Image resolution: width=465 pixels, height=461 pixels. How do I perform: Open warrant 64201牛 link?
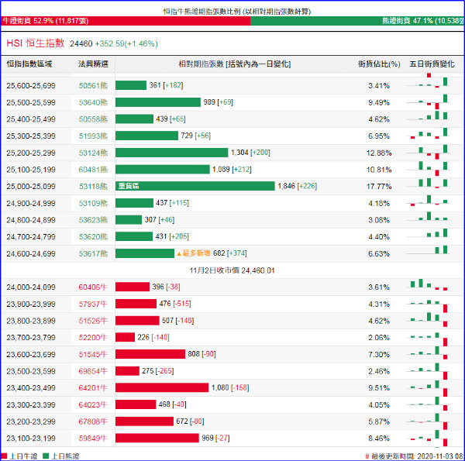coord(92,387)
